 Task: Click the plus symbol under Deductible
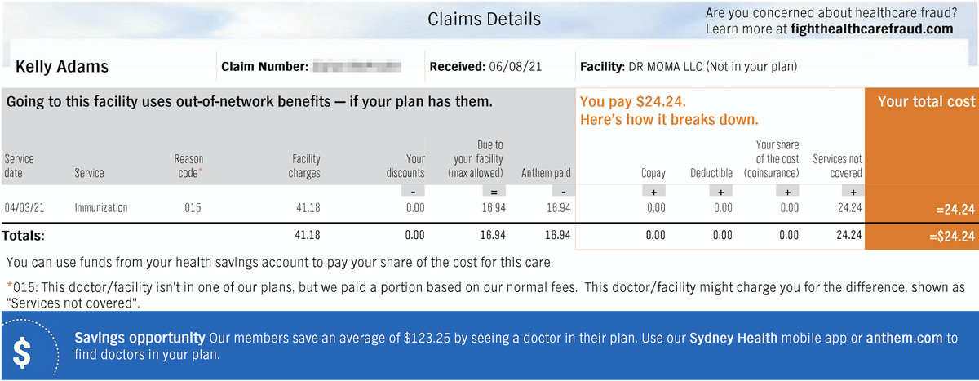click(720, 191)
